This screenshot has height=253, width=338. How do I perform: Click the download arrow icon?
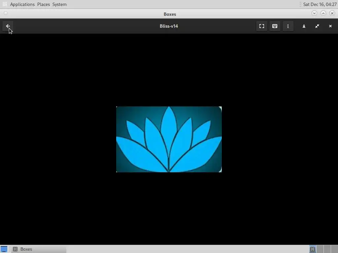pyautogui.click(x=304, y=26)
